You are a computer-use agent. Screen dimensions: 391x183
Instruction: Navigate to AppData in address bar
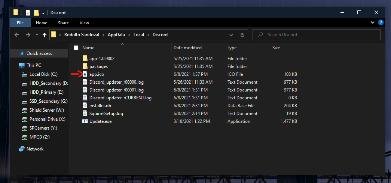click(x=116, y=35)
